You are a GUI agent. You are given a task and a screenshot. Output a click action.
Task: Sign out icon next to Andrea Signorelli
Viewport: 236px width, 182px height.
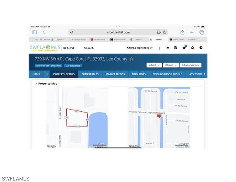tap(152, 48)
